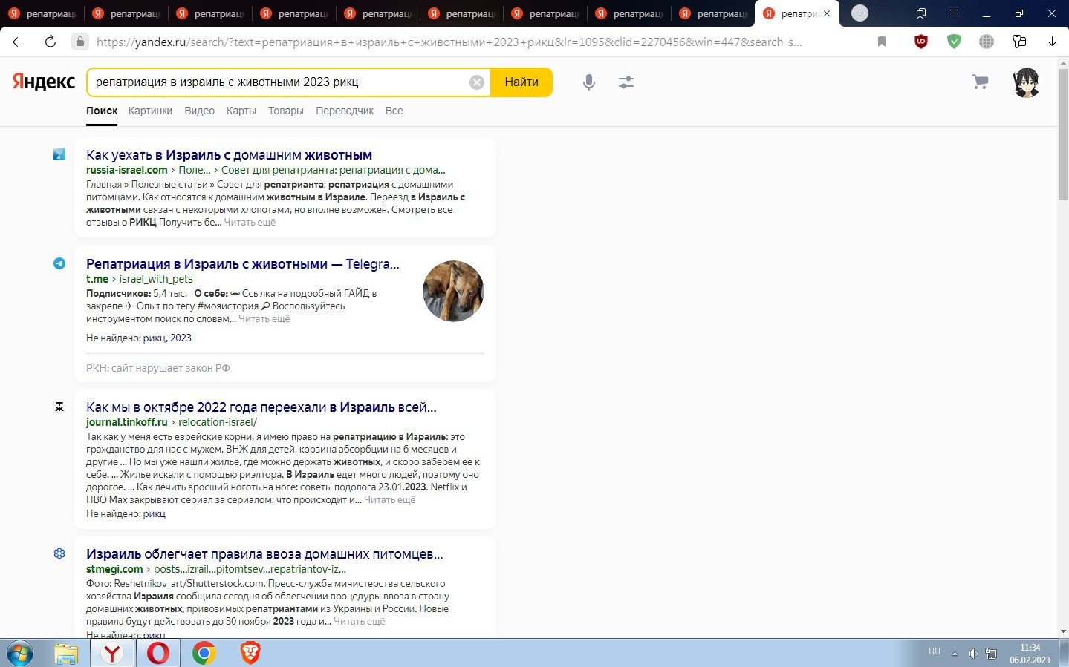Click the page vertical scrollbar thumb
1069x667 pixels.
pos(1063,134)
